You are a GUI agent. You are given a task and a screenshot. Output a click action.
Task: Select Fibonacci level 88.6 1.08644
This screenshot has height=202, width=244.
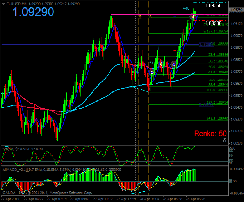[x=218, y=85]
